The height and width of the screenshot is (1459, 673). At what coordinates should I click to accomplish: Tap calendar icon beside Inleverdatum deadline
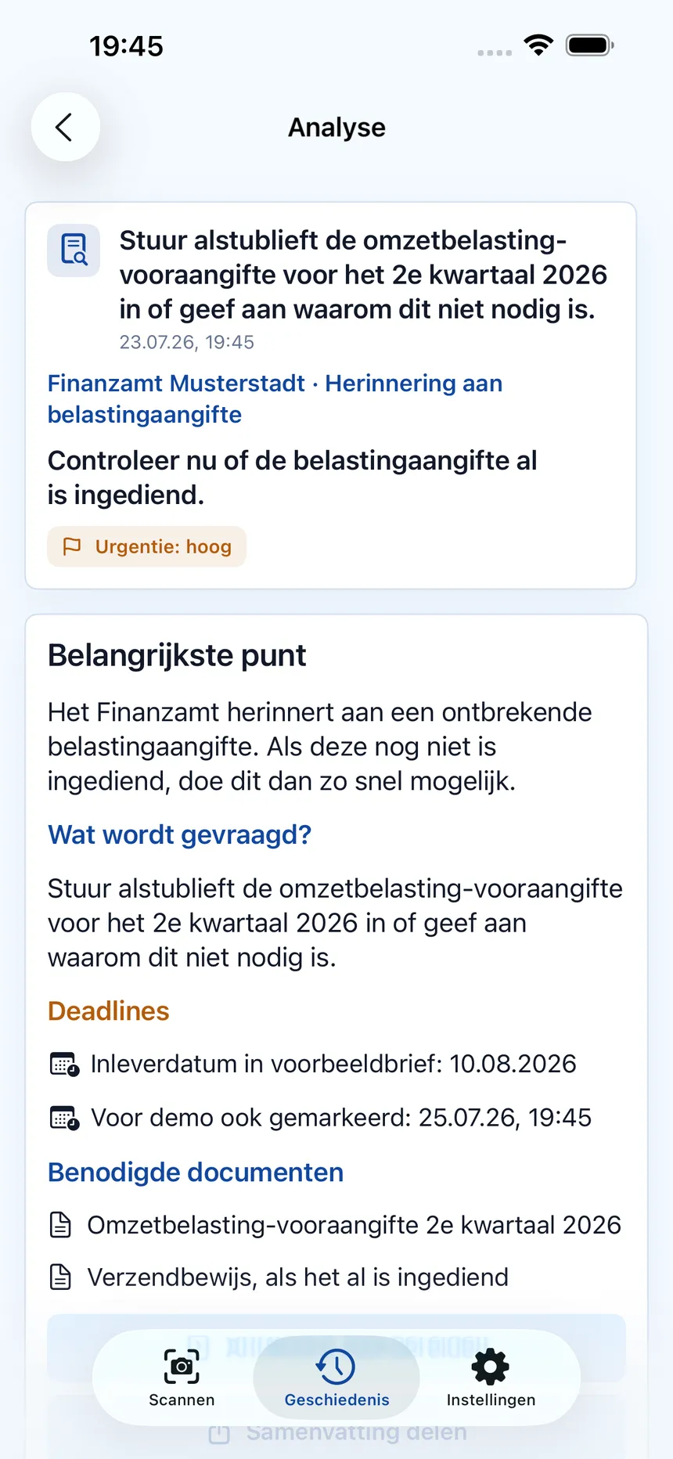pos(64,1065)
